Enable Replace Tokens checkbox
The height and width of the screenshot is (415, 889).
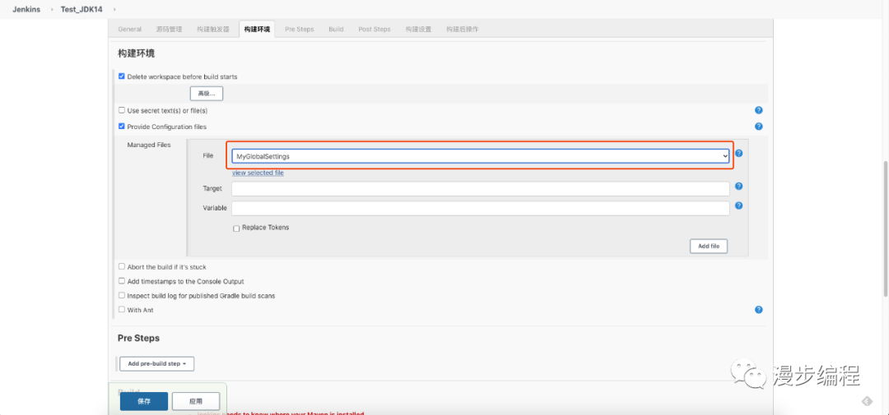tap(236, 228)
